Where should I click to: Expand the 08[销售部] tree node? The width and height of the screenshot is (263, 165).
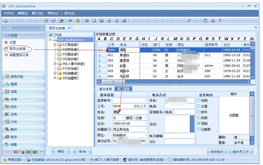coord(55,73)
